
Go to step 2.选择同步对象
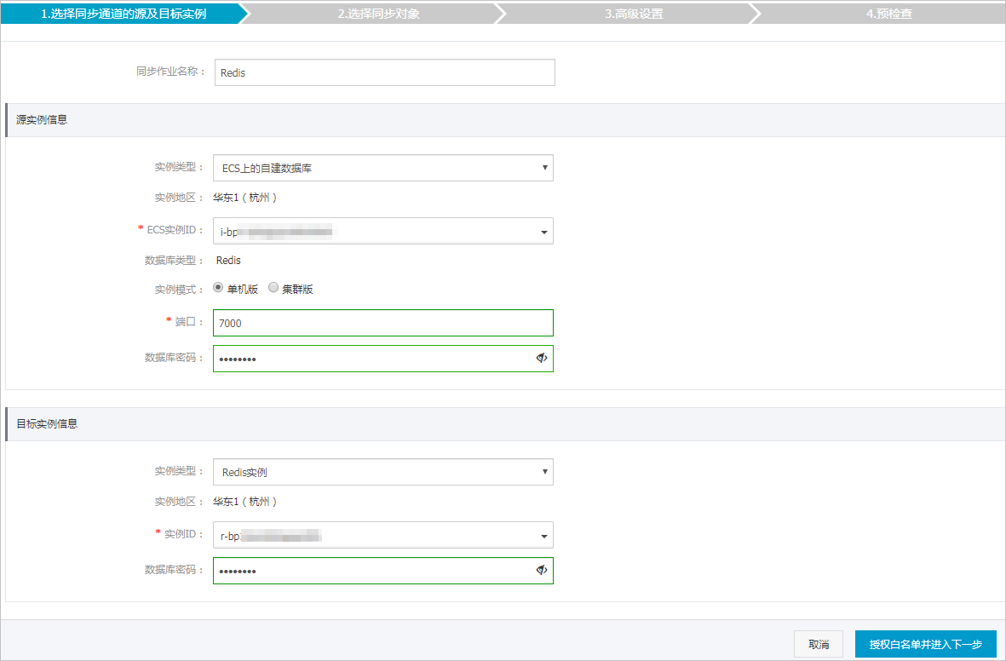(378, 14)
